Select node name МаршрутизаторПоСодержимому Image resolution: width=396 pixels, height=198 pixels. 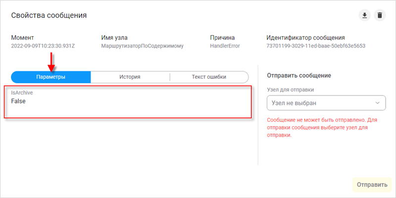pyautogui.click(x=143, y=46)
